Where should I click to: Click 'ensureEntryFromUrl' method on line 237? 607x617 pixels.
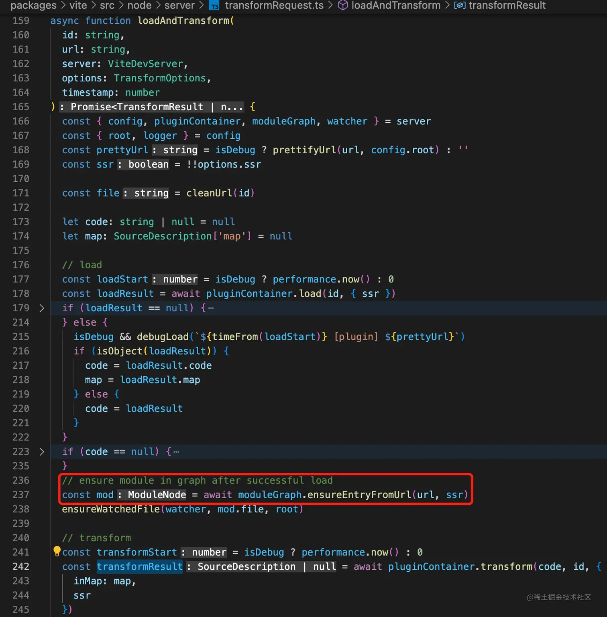click(x=359, y=495)
